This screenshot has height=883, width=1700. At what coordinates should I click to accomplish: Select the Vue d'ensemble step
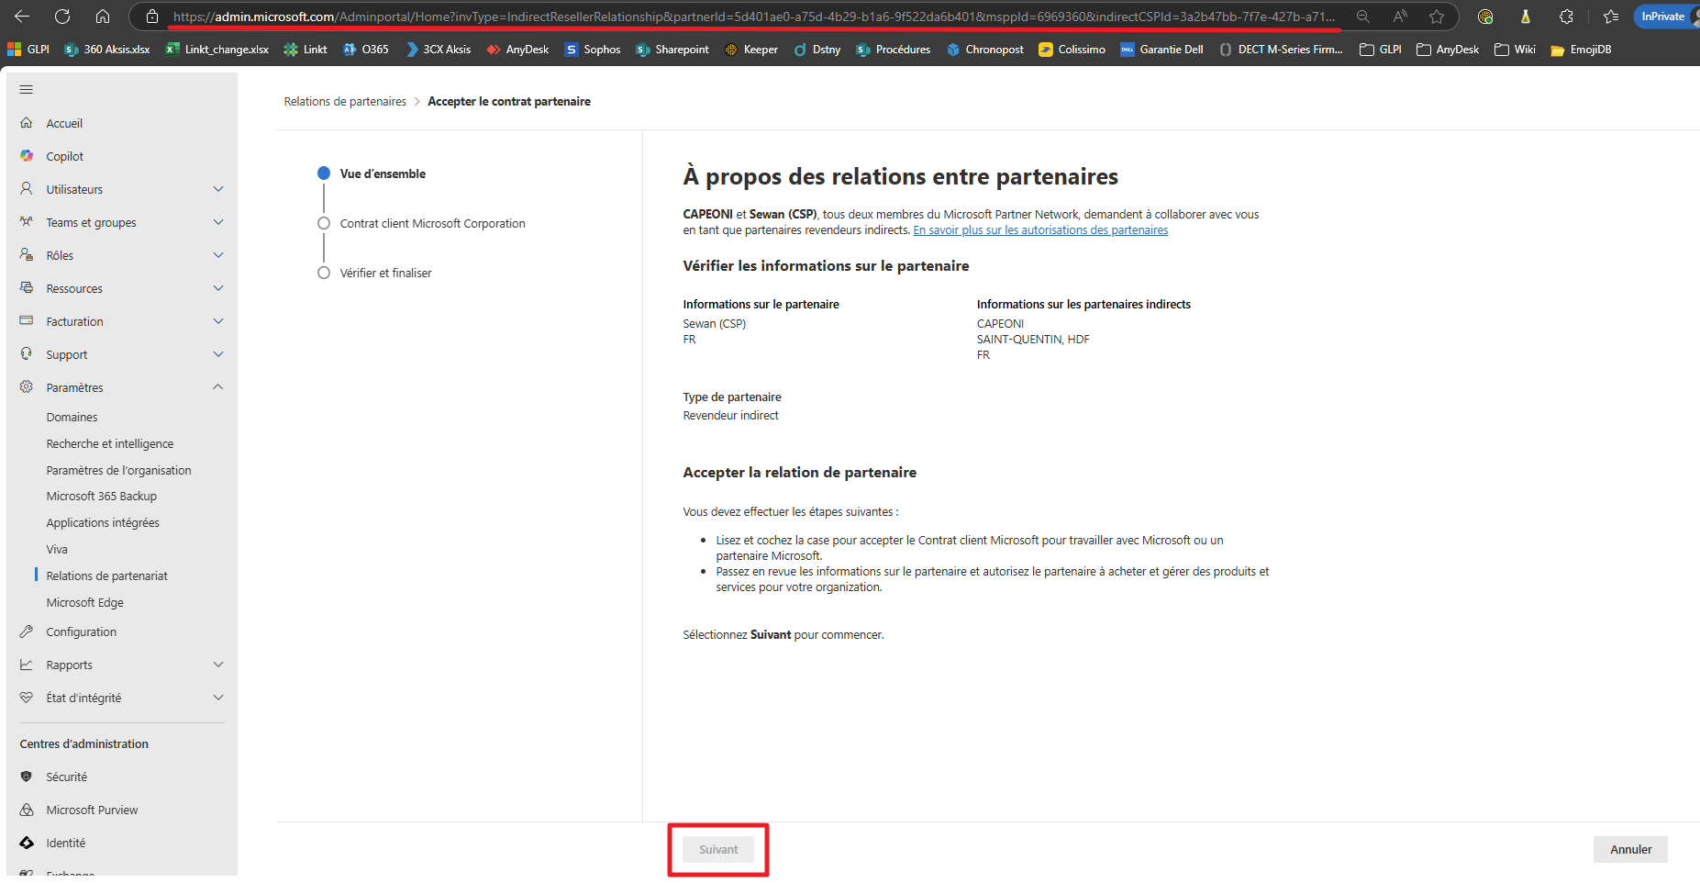point(383,173)
